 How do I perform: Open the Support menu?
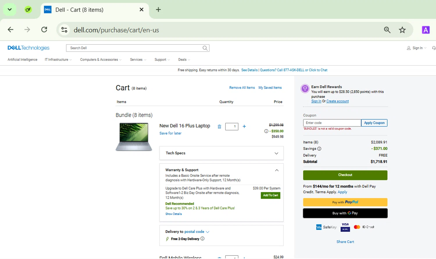(x=162, y=60)
